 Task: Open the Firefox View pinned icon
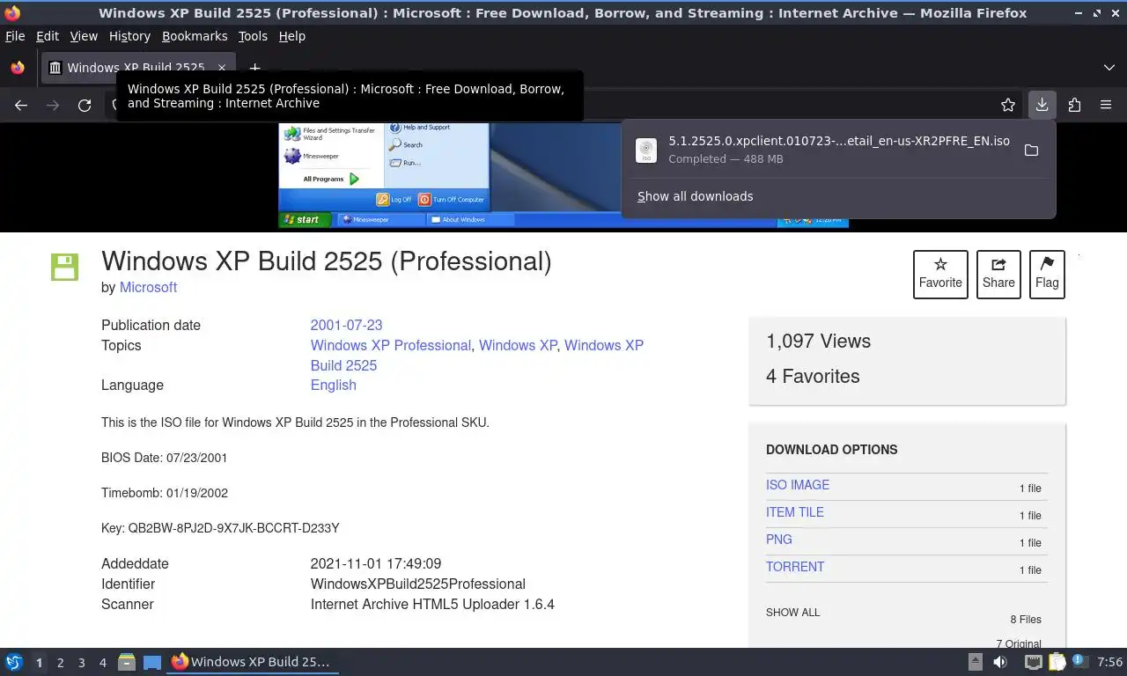(x=18, y=68)
